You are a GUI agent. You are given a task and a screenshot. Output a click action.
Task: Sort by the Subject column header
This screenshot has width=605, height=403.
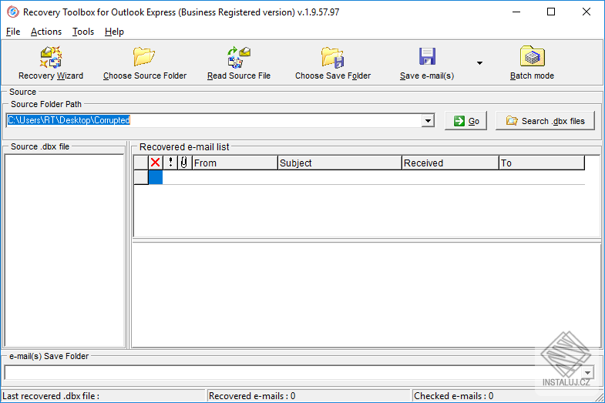click(x=340, y=163)
